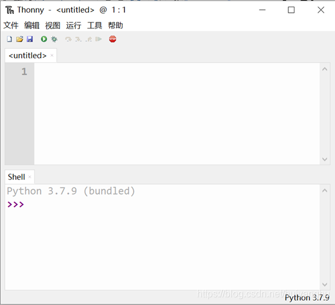Start debugging with the bug icon
Viewport: 335px width, 305px height.
point(54,39)
